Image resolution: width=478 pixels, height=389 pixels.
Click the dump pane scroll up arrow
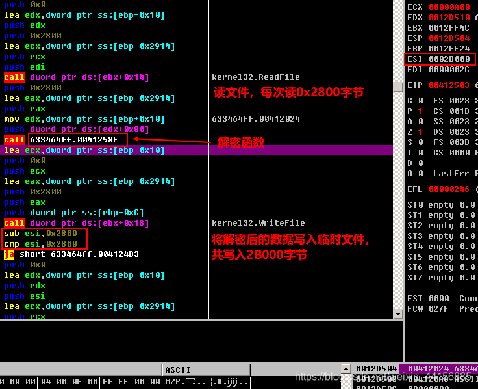pos(346,369)
